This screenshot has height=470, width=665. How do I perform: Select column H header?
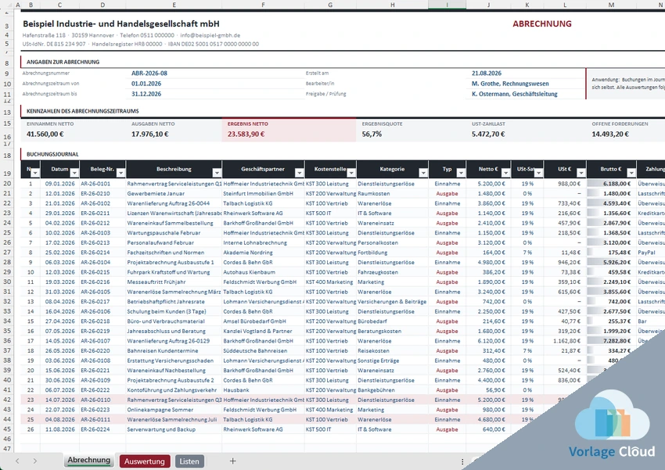pos(392,5)
